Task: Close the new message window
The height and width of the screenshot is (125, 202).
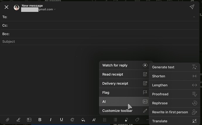Action: coord(6,7)
